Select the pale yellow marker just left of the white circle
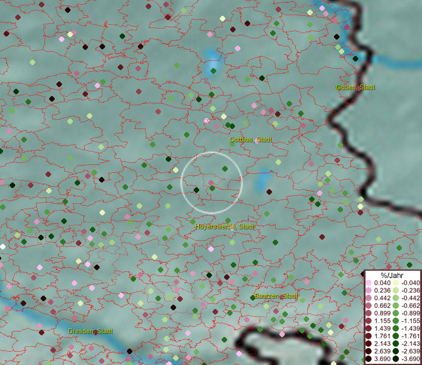The image size is (422, 365). (175, 170)
